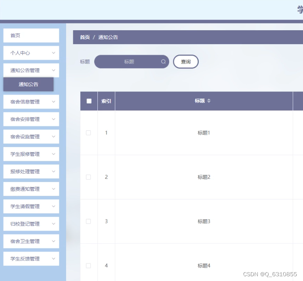Click 通知公告 in the breadcrumb
This screenshot has height=281, width=303.
[108, 37]
